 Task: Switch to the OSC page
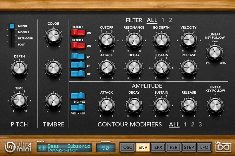click(x=127, y=147)
